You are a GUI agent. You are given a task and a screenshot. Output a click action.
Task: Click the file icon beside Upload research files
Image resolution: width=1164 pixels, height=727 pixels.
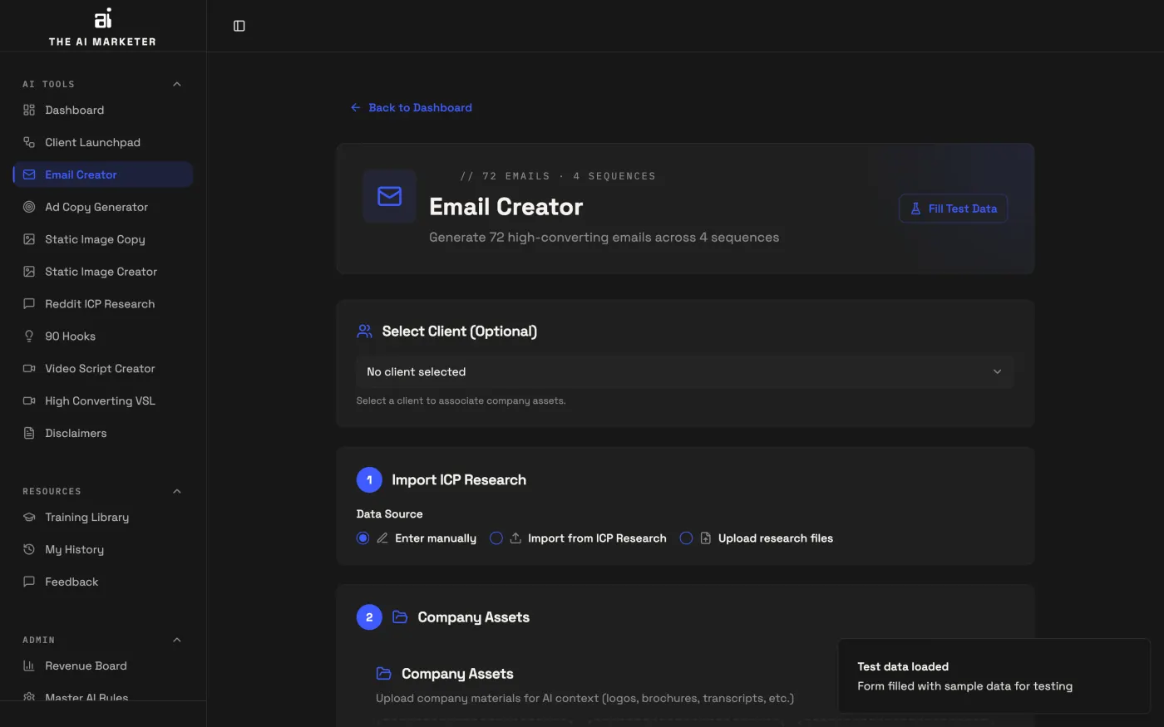click(706, 538)
